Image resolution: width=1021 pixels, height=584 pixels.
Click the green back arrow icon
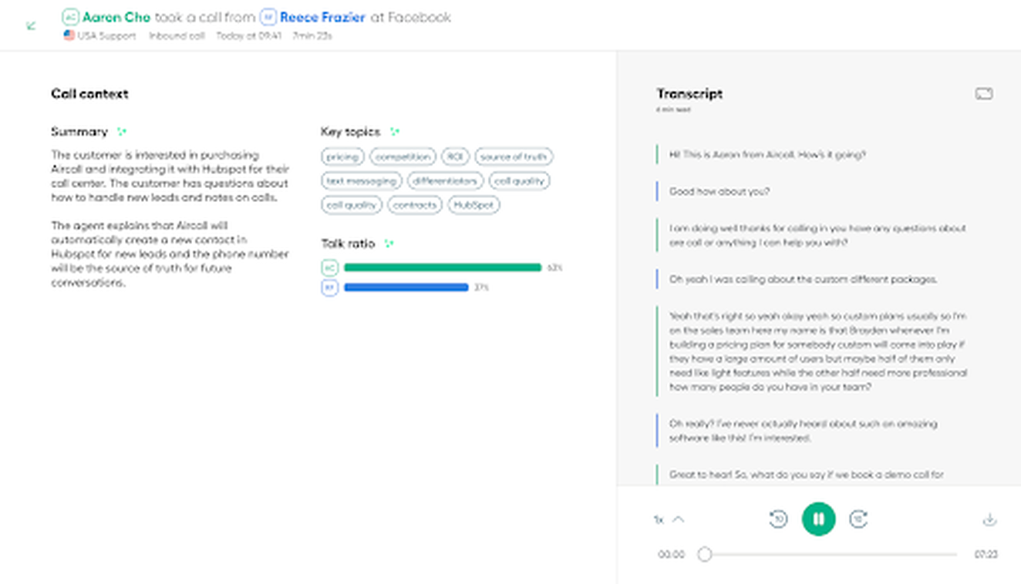31,26
